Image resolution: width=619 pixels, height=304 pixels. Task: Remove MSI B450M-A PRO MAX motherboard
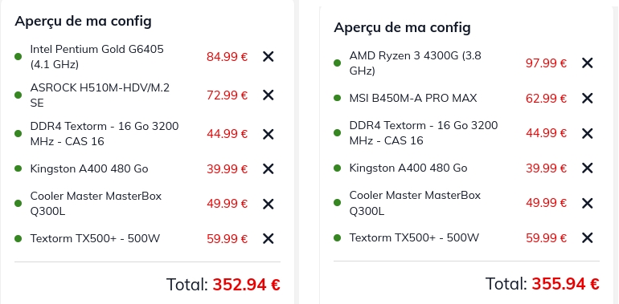pos(588,98)
